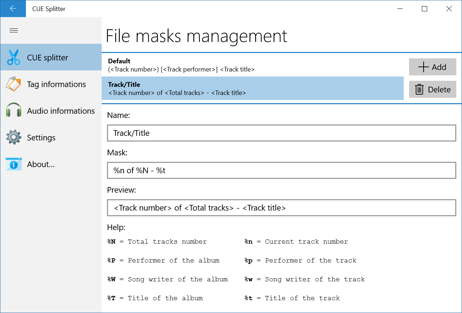The width and height of the screenshot is (462, 313).
Task: Select the Settings entry in the sidebar menu
Action: pyautogui.click(x=41, y=137)
